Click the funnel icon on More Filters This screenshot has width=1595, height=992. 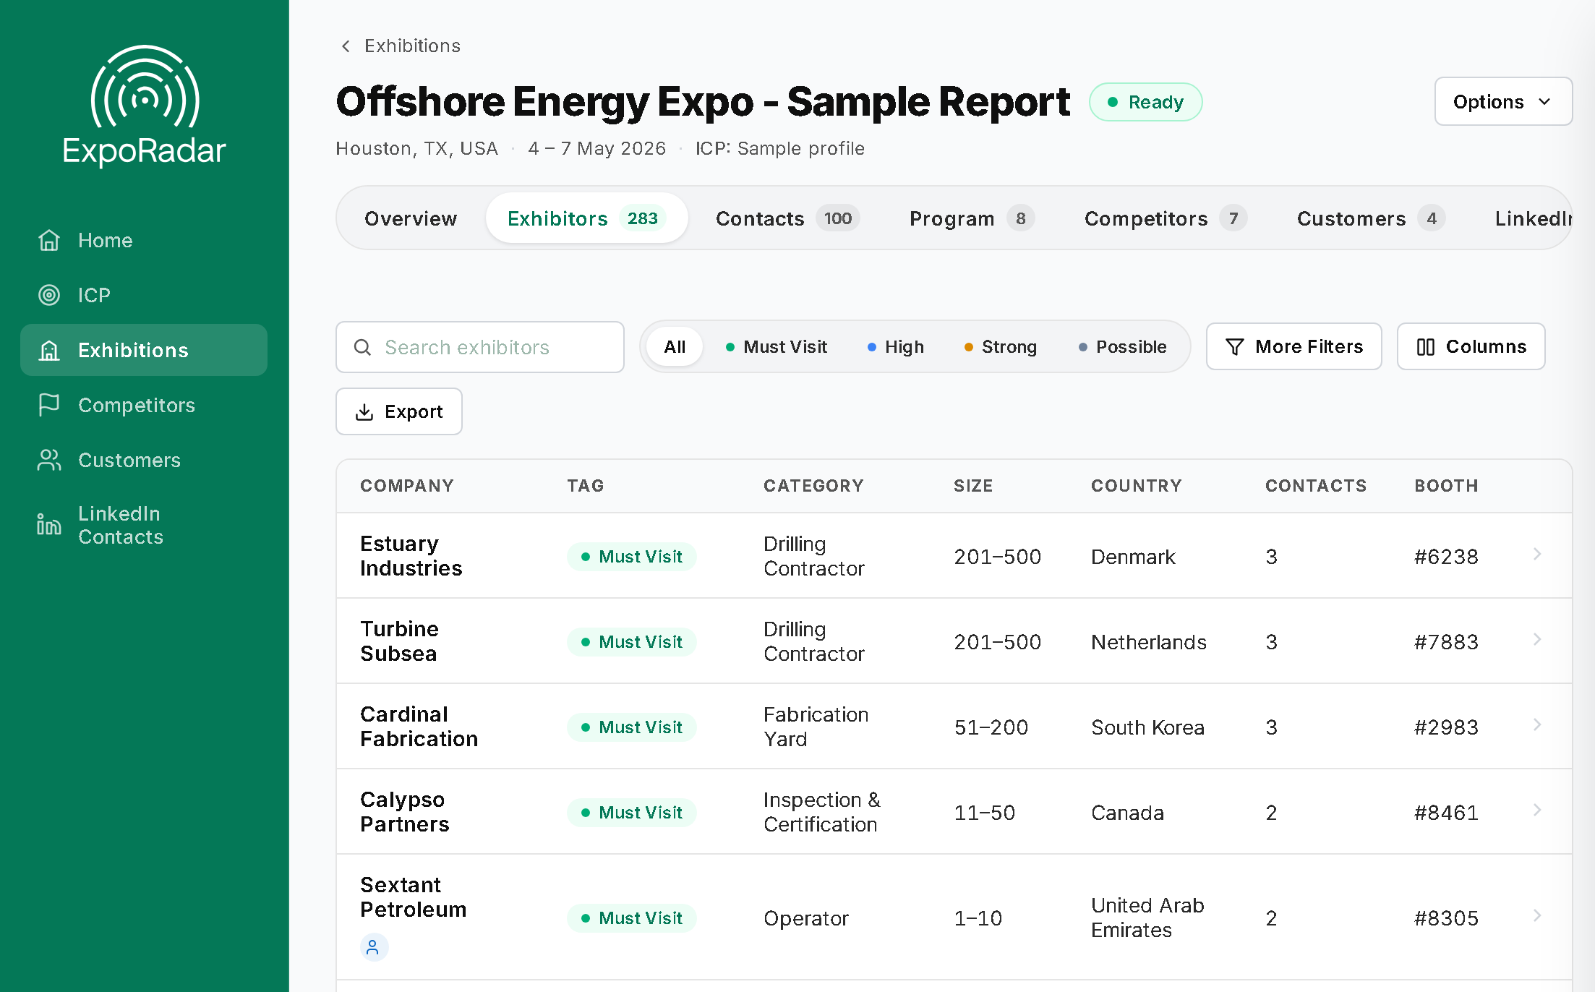click(1235, 347)
